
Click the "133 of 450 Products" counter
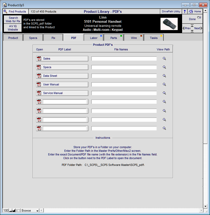coord(44,11)
